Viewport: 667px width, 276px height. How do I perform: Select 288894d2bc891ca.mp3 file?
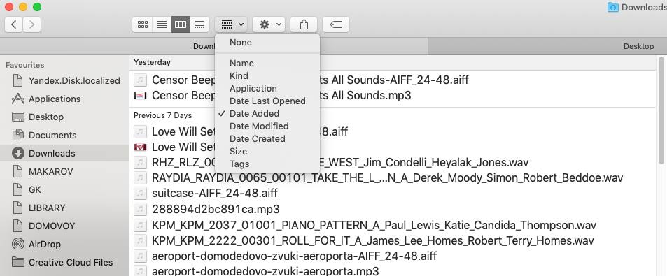click(x=216, y=209)
